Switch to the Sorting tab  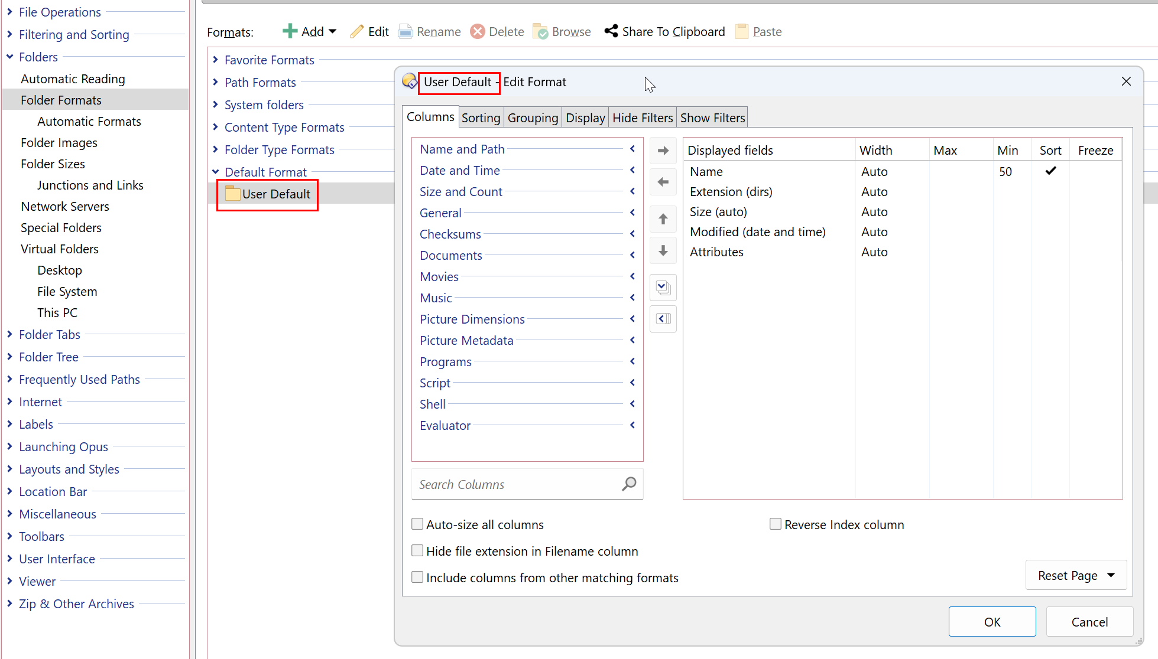pos(481,118)
